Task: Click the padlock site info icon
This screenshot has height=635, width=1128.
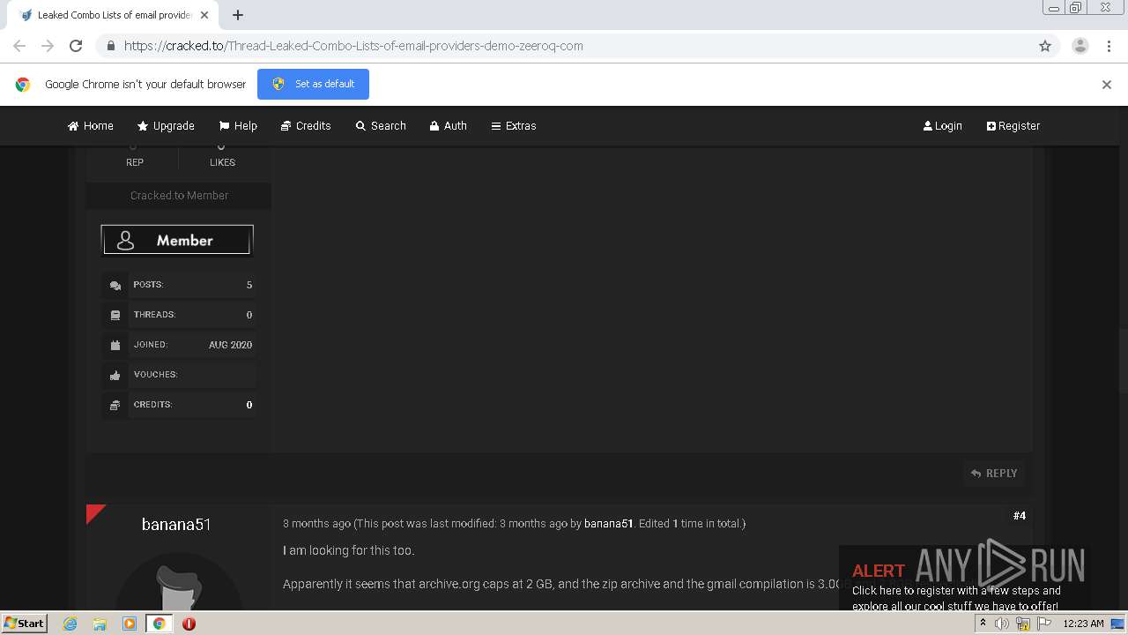Action: [110, 46]
